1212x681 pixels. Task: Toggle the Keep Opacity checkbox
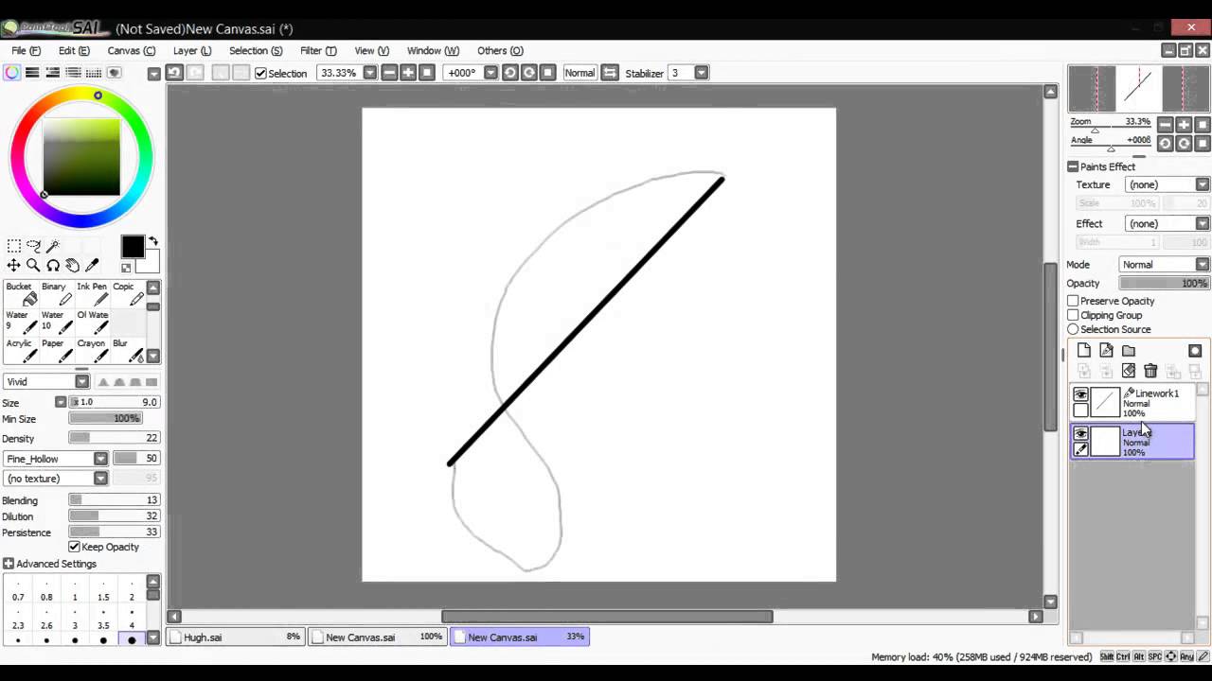tap(75, 547)
